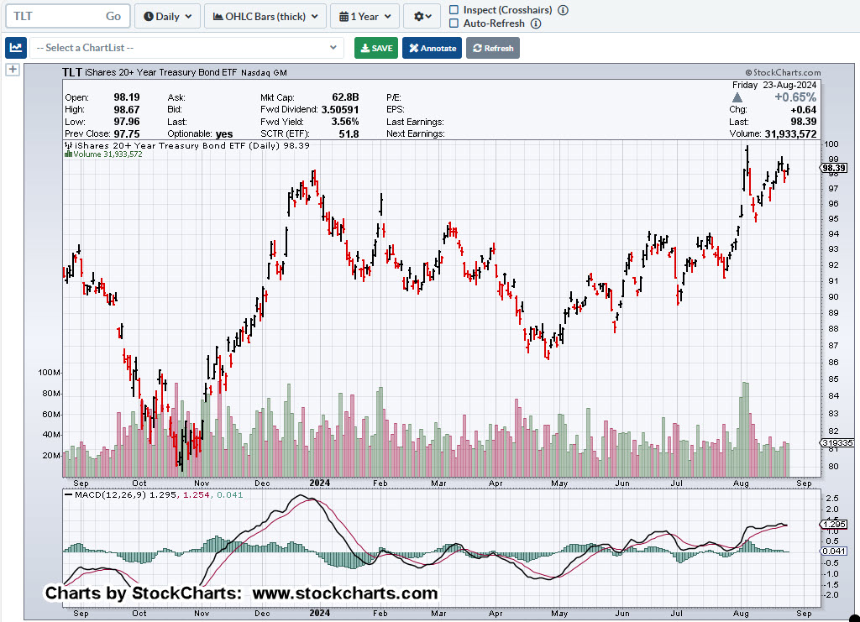Viewport: 860px width, 622px height.
Task: Click the Annotate button
Action: point(432,48)
